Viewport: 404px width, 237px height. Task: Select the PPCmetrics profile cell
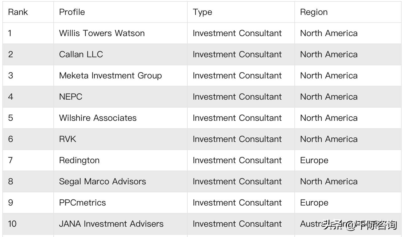[82, 203]
